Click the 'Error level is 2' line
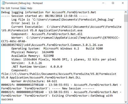Screen dimensions: 128x104 tap(25, 23)
